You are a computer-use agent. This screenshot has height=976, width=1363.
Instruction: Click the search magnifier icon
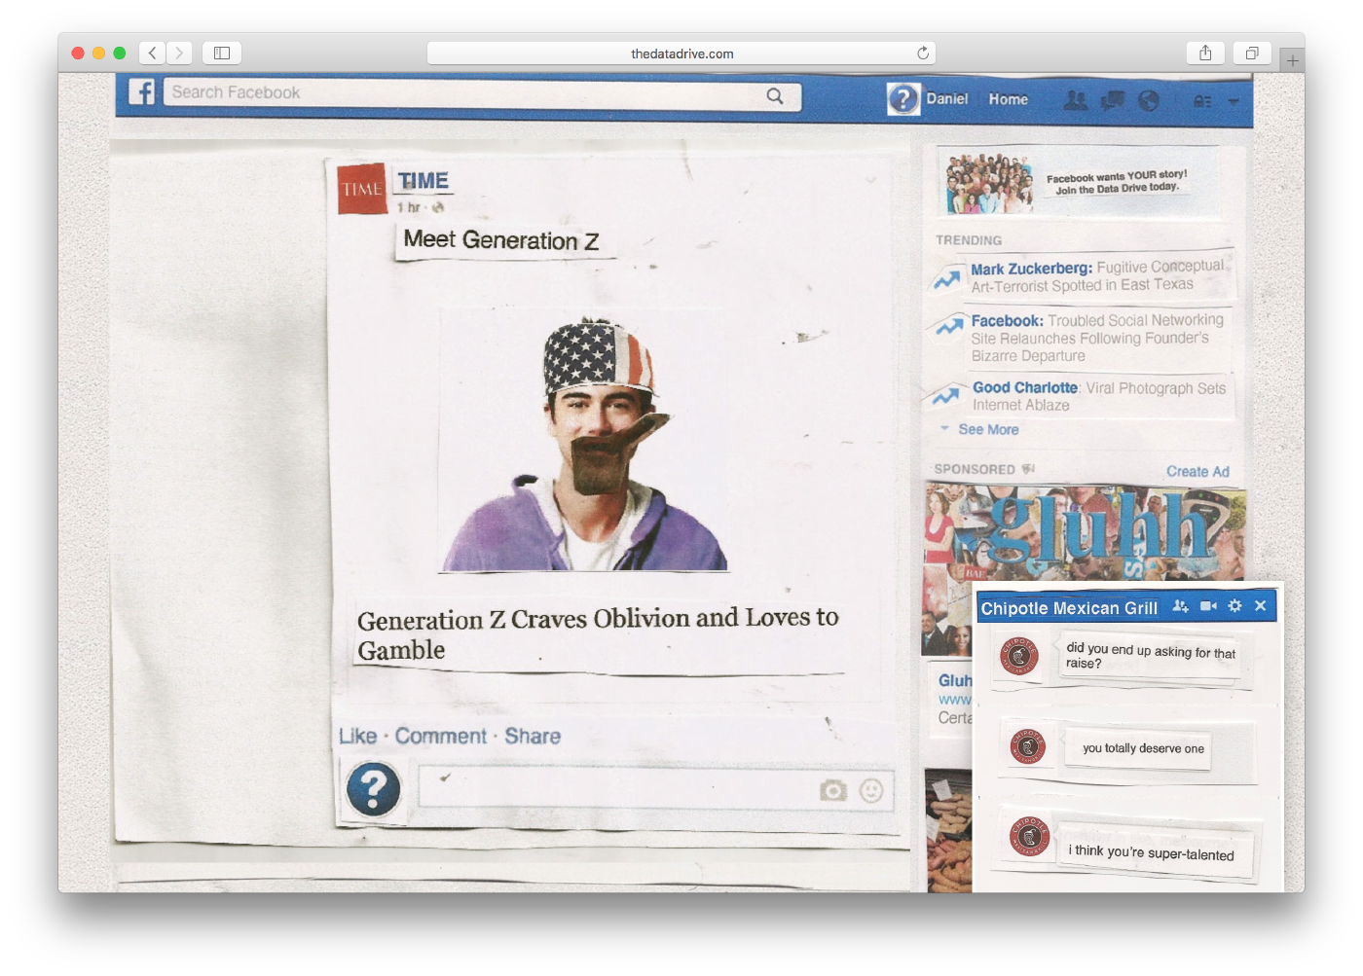pyautogui.click(x=775, y=95)
